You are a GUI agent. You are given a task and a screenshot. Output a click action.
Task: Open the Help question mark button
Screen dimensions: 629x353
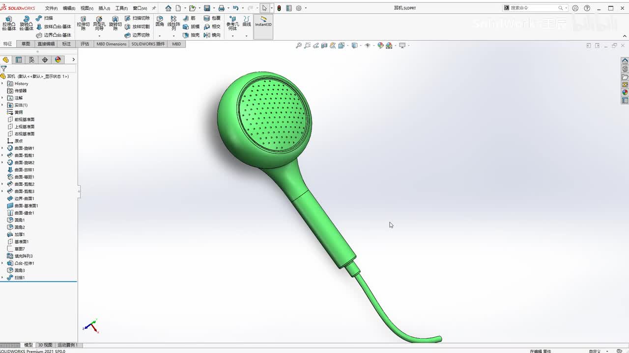[587, 8]
